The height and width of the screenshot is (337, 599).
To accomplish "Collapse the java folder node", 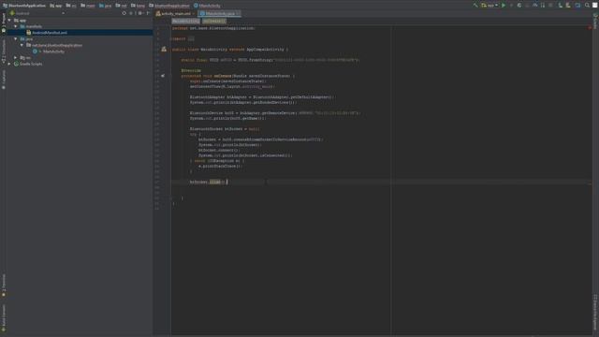I will coord(16,38).
